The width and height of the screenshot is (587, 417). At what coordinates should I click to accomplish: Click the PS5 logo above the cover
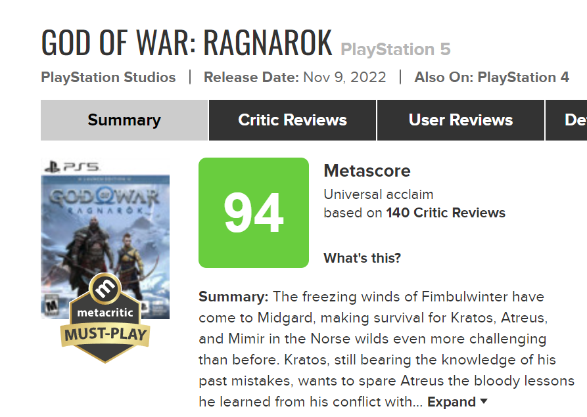click(72, 166)
